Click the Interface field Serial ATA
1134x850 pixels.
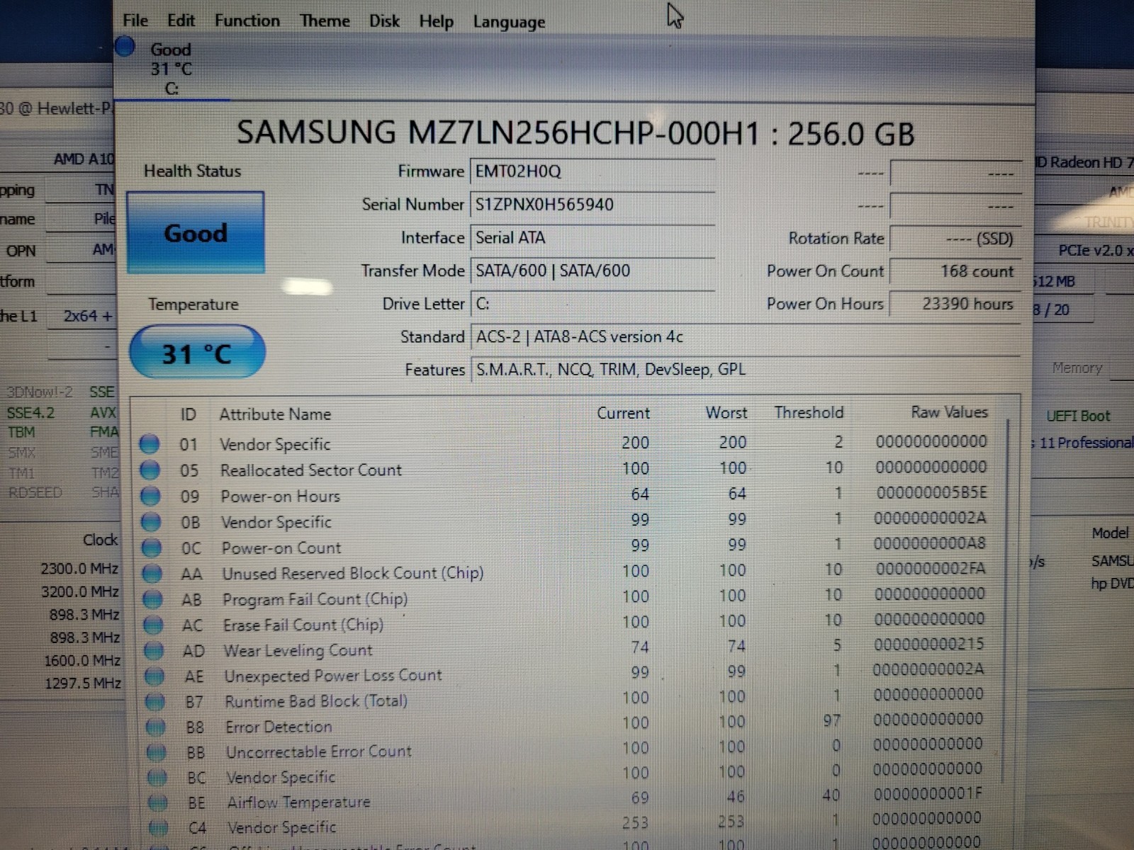(593, 238)
